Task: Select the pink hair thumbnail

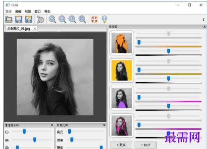Action: (x=122, y=126)
